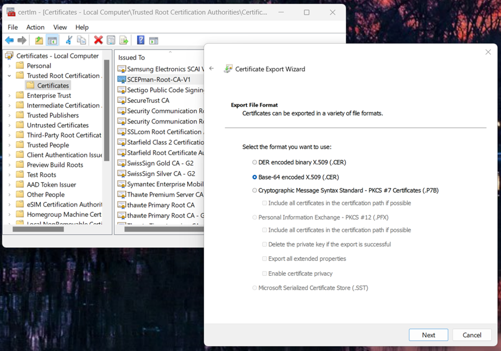Collapse Trusted Root Certification Authorities node
Viewport: 501px width, 351px height.
coord(9,76)
